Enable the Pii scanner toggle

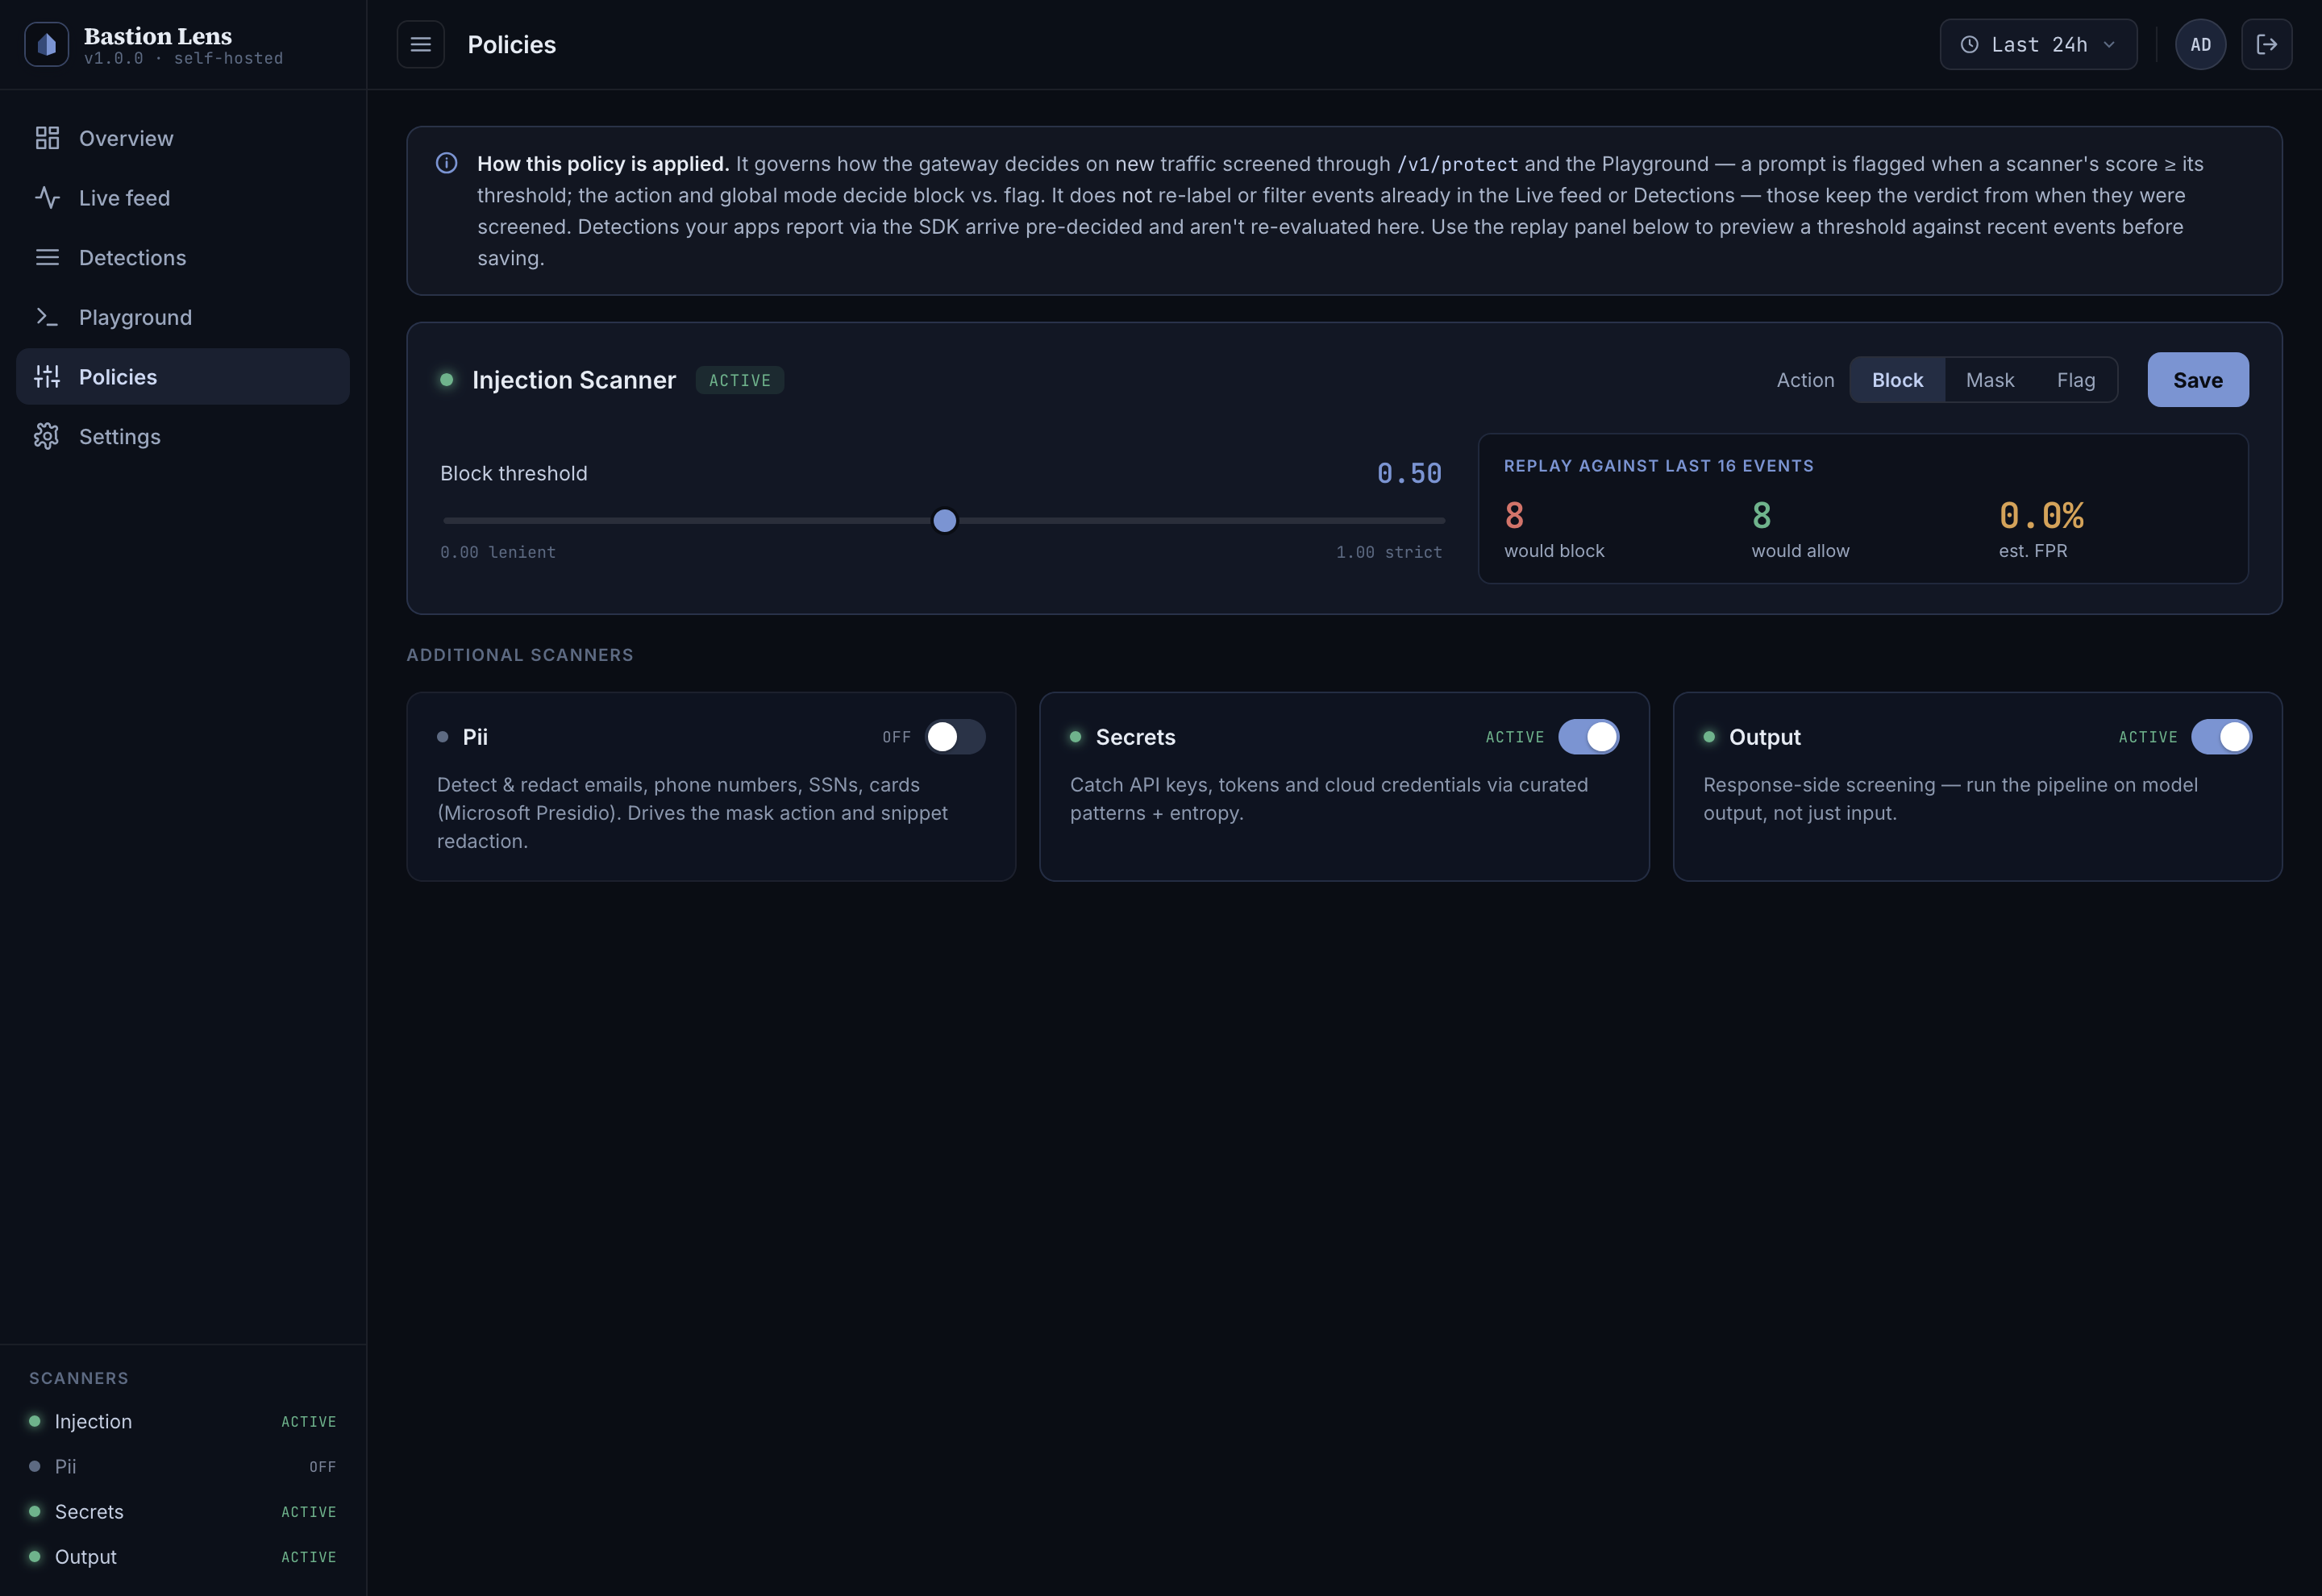pos(955,737)
